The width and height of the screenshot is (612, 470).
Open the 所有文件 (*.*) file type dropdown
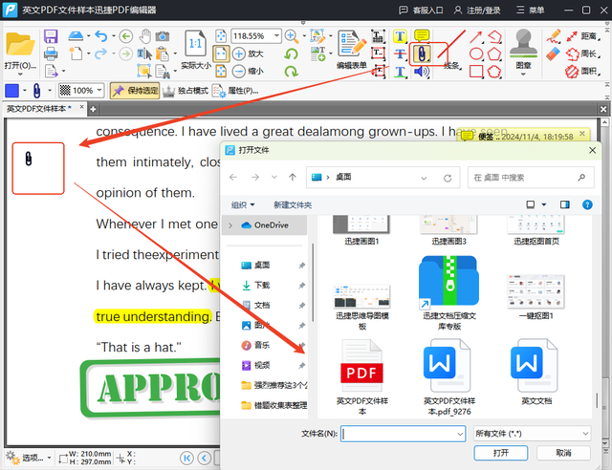[532, 434]
